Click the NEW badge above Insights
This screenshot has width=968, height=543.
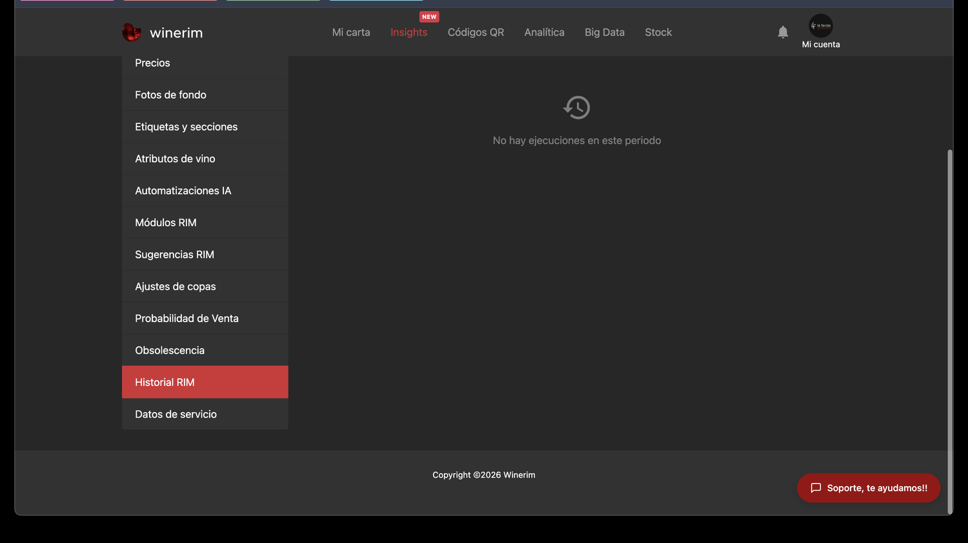pos(429,17)
